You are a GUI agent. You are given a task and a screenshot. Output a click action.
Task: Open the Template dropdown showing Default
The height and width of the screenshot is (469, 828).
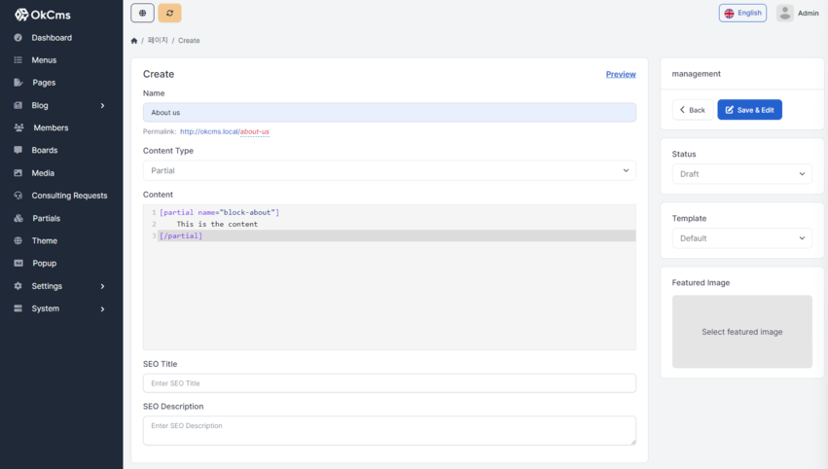tap(741, 238)
